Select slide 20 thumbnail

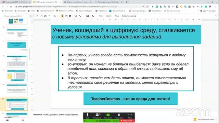pos(17,90)
